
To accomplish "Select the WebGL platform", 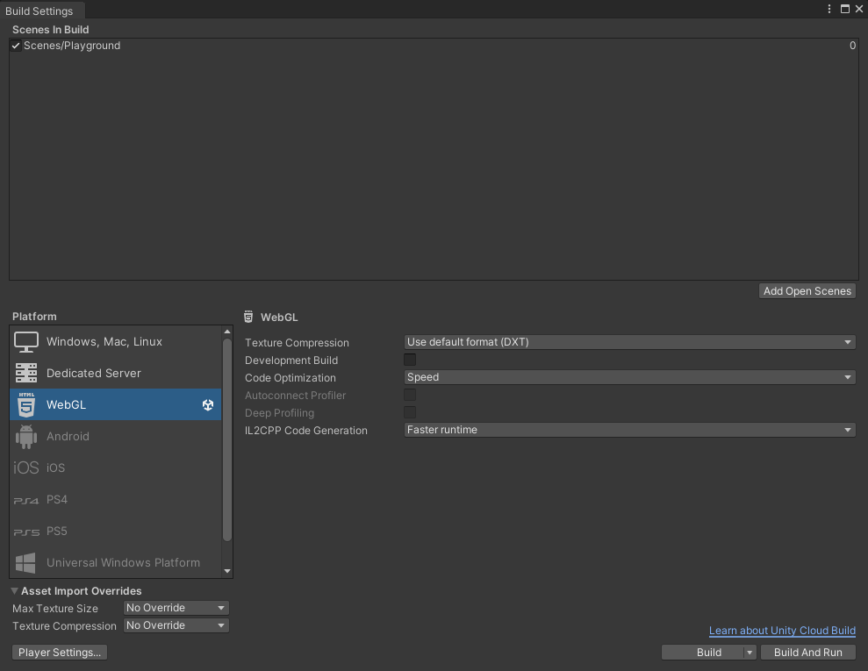I will tap(115, 404).
